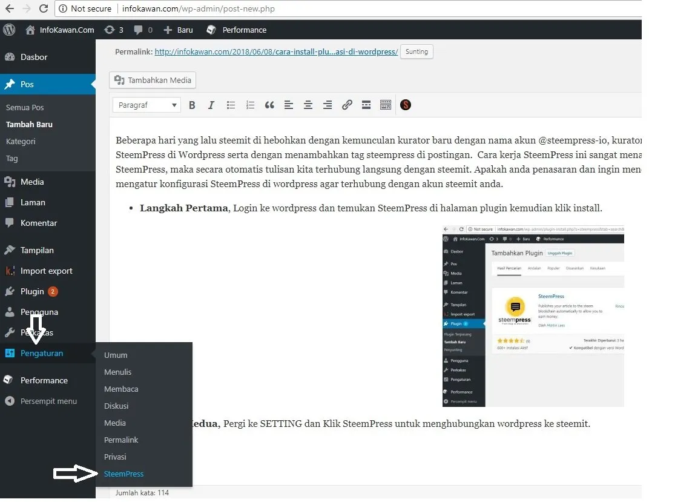Align text left
This screenshot has width=695, height=502.
coord(289,105)
